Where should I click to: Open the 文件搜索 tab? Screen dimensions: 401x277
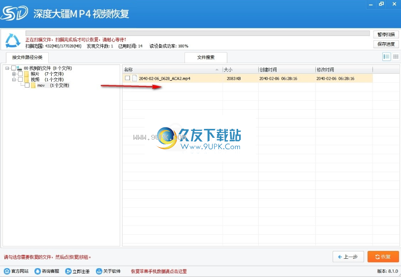point(206,58)
